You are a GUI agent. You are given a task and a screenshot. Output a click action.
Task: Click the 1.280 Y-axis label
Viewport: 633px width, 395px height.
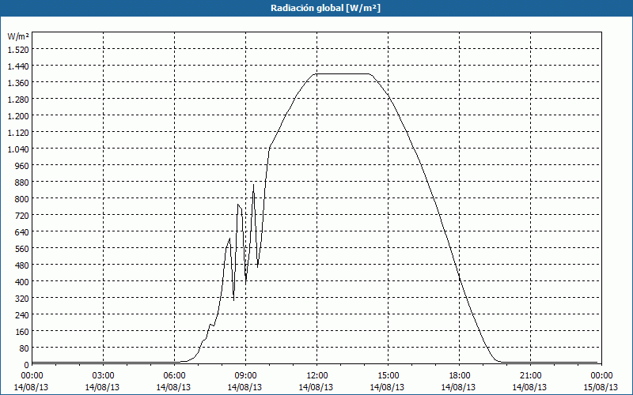18,100
